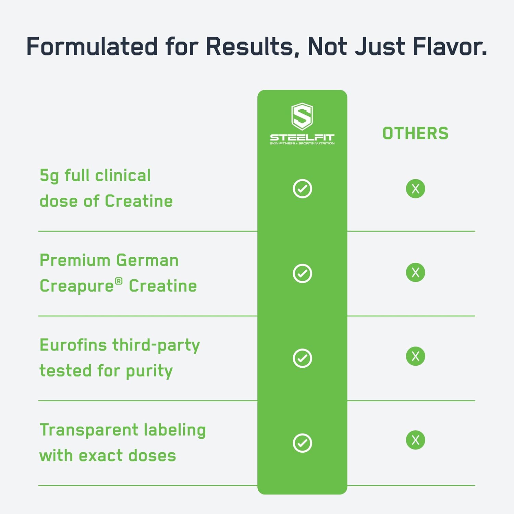The width and height of the screenshot is (514, 514).
Task: Click the X icon for Eurofins tested row
Action: pos(415,356)
